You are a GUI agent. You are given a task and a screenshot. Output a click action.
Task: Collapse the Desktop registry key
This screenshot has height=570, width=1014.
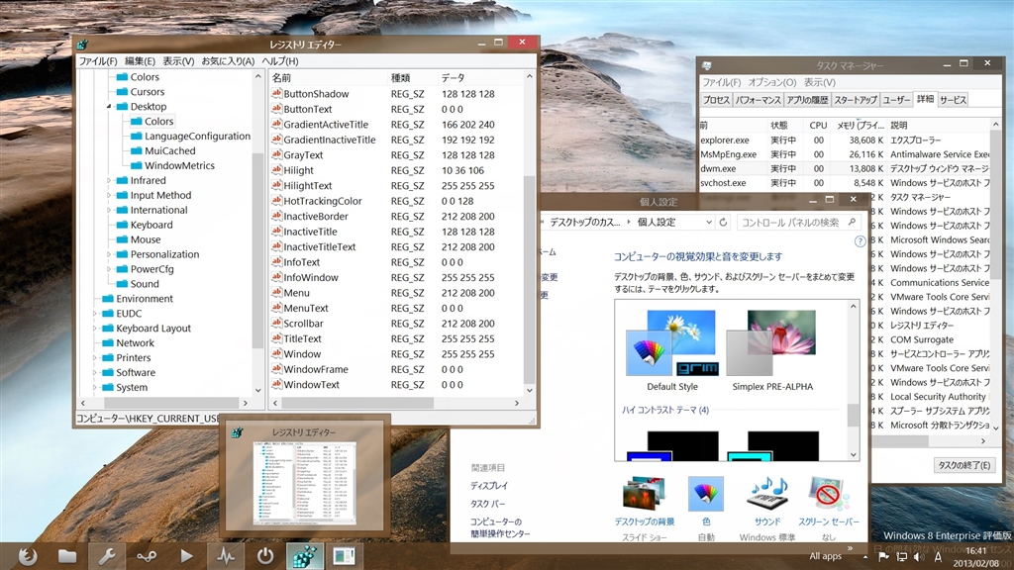pos(108,107)
